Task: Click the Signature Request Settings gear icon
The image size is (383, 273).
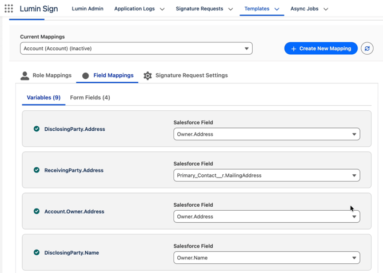Action: 147,75
